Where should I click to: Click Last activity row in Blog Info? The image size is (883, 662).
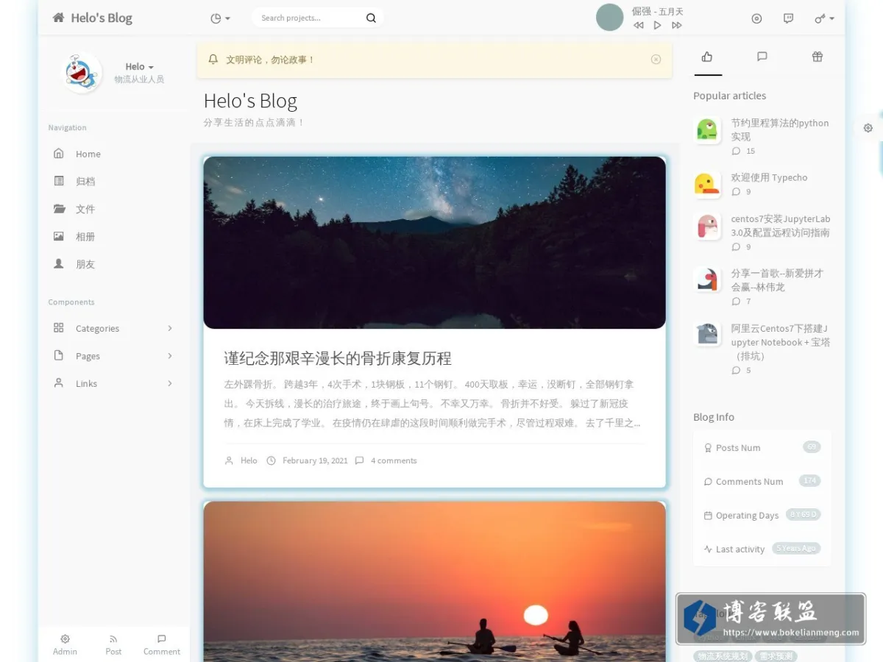coord(762,549)
